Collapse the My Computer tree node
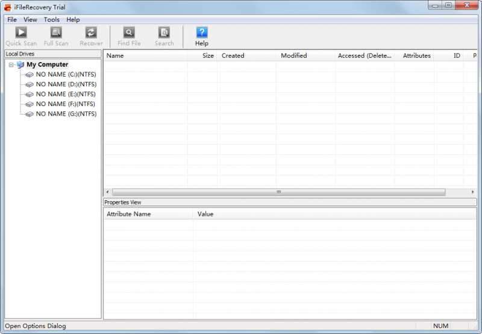The width and height of the screenshot is (482, 334). click(11, 65)
